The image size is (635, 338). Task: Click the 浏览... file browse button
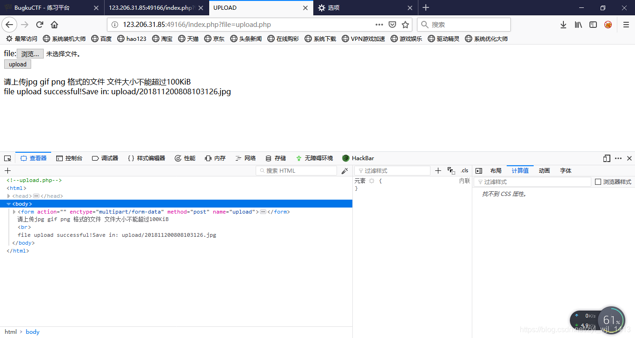pos(30,54)
